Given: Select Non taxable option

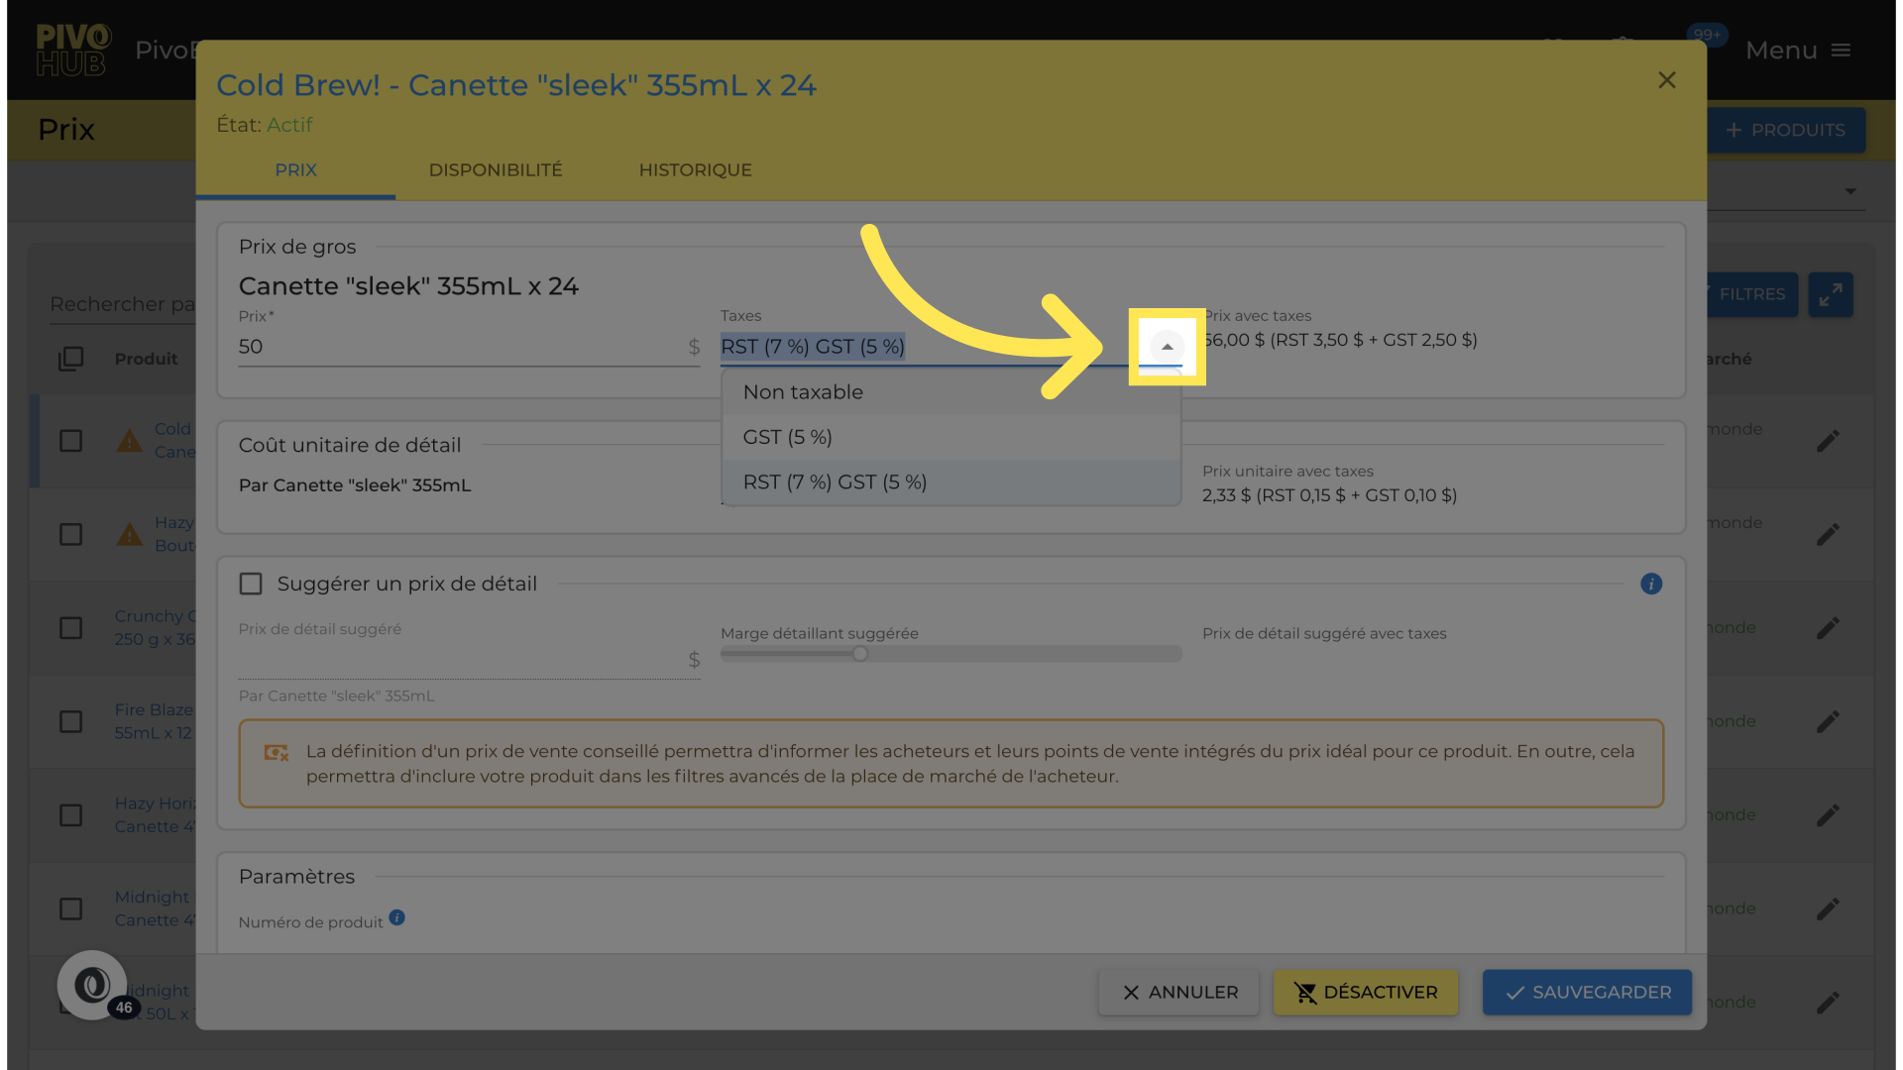Looking at the screenshot, I should pyautogui.click(x=803, y=392).
